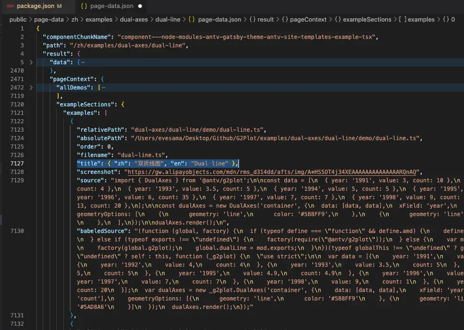Click the array icon before "examples" breadcrumb
Viewport: 464px width, 330px height.
coord(402,20)
